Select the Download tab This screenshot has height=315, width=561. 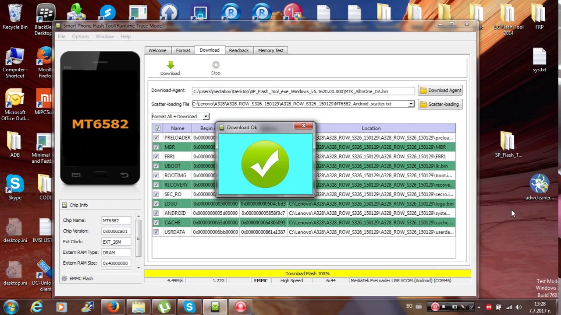point(209,50)
